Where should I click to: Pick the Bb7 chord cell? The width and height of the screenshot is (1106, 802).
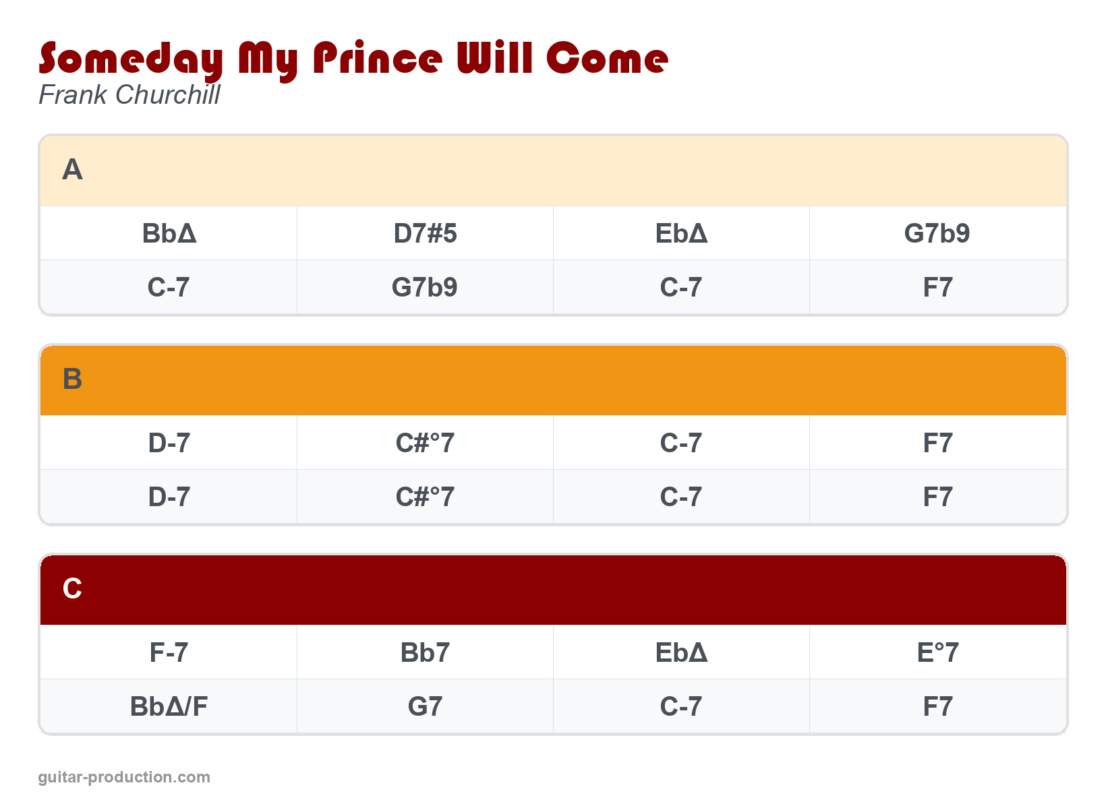tap(425, 652)
